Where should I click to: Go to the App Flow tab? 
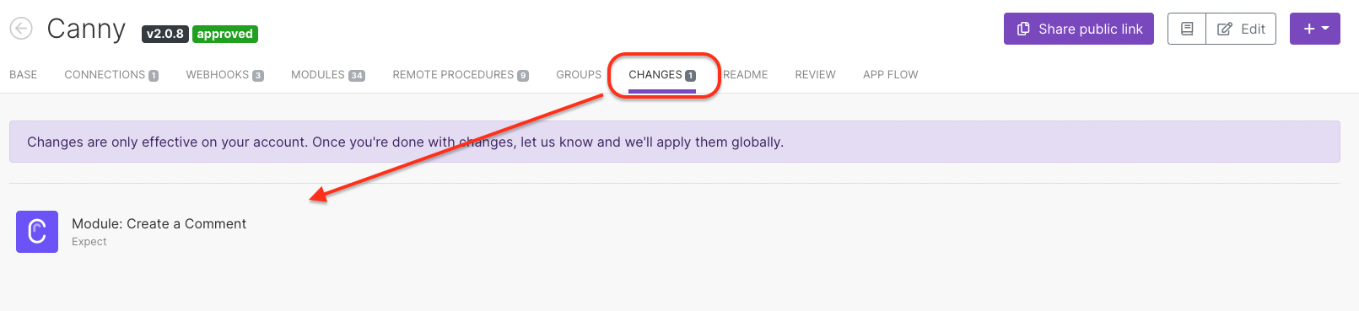point(890,75)
